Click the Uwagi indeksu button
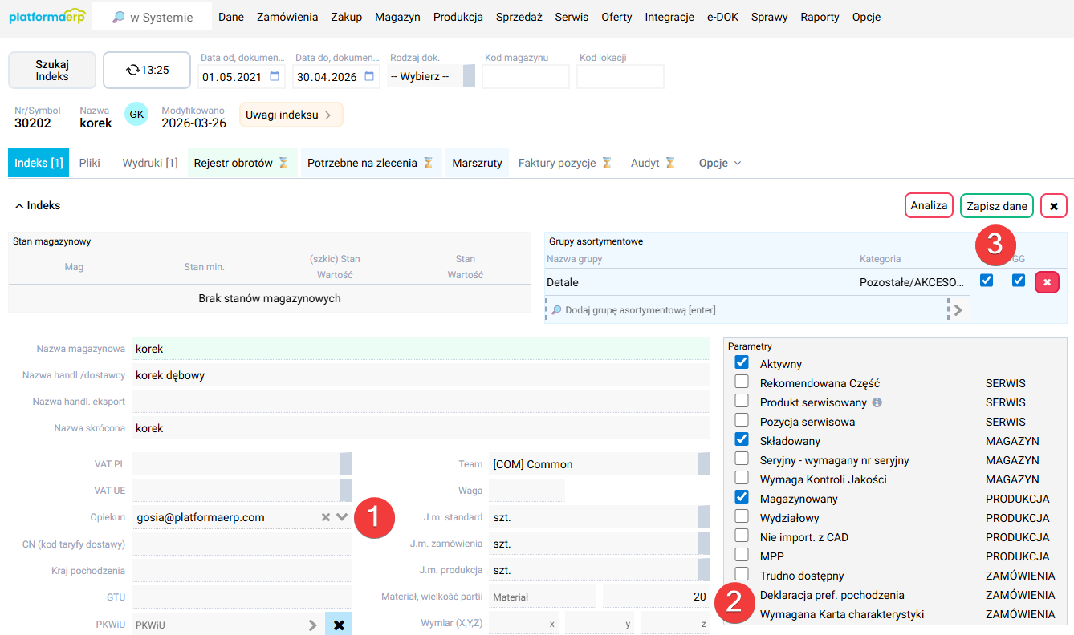Screen dimensions: 1074x635 pyautogui.click(x=285, y=115)
